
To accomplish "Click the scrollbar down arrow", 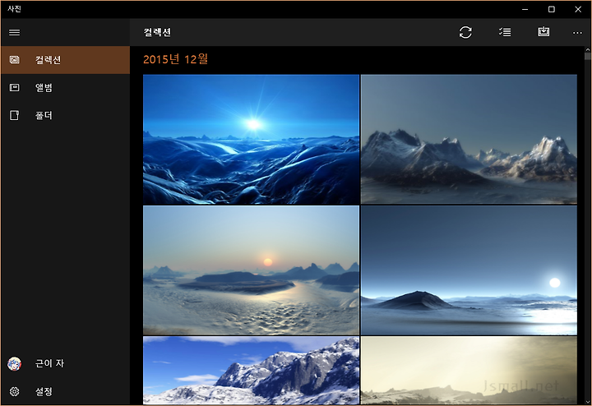I will click(x=587, y=402).
